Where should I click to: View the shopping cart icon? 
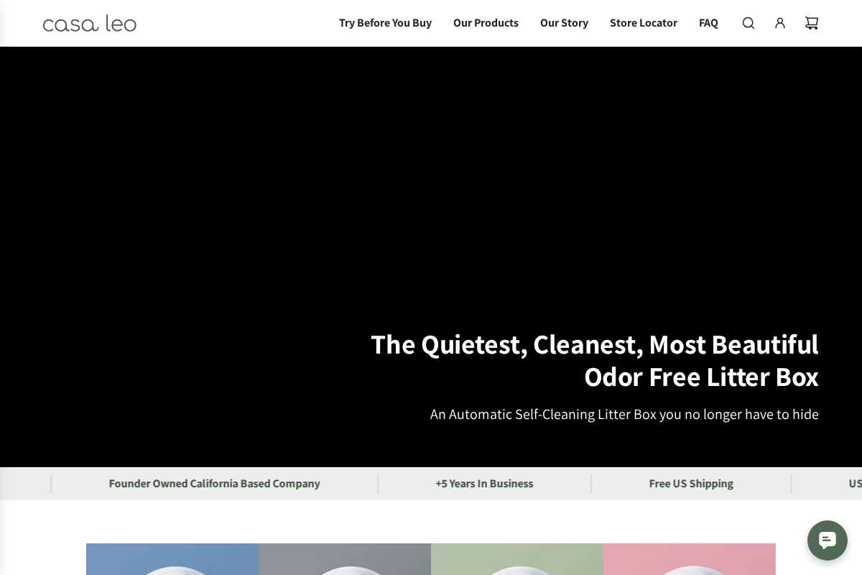812,23
